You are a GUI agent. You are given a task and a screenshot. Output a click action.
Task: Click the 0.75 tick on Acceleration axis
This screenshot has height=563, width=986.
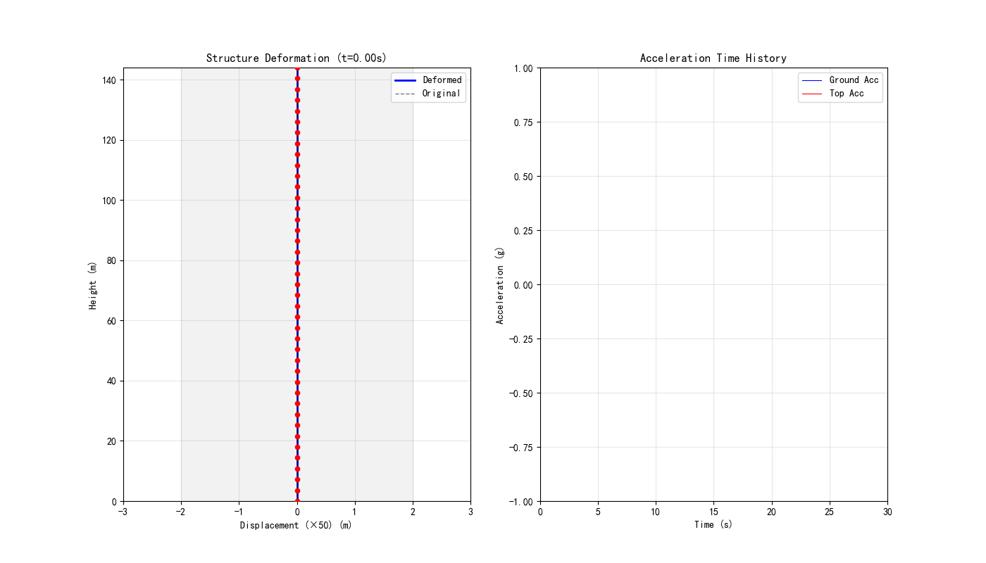point(523,122)
